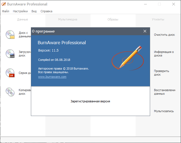Close the BurnAware Professional main window

pyautogui.click(x=174, y=4)
